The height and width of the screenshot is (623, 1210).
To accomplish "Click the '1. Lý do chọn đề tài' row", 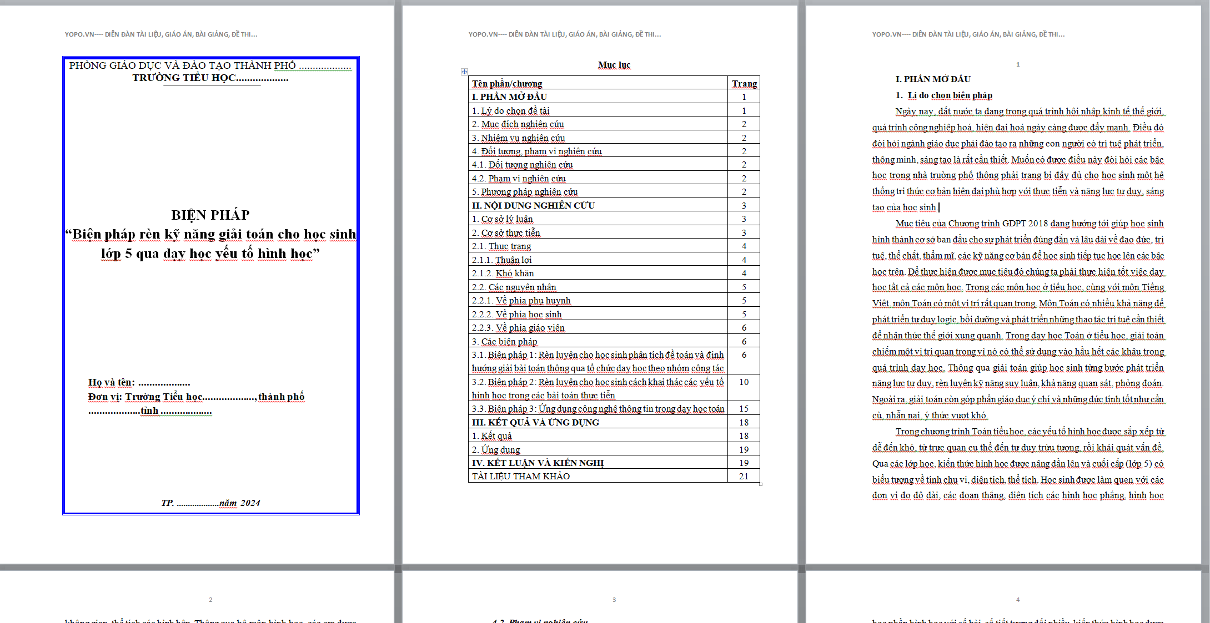I will point(614,110).
